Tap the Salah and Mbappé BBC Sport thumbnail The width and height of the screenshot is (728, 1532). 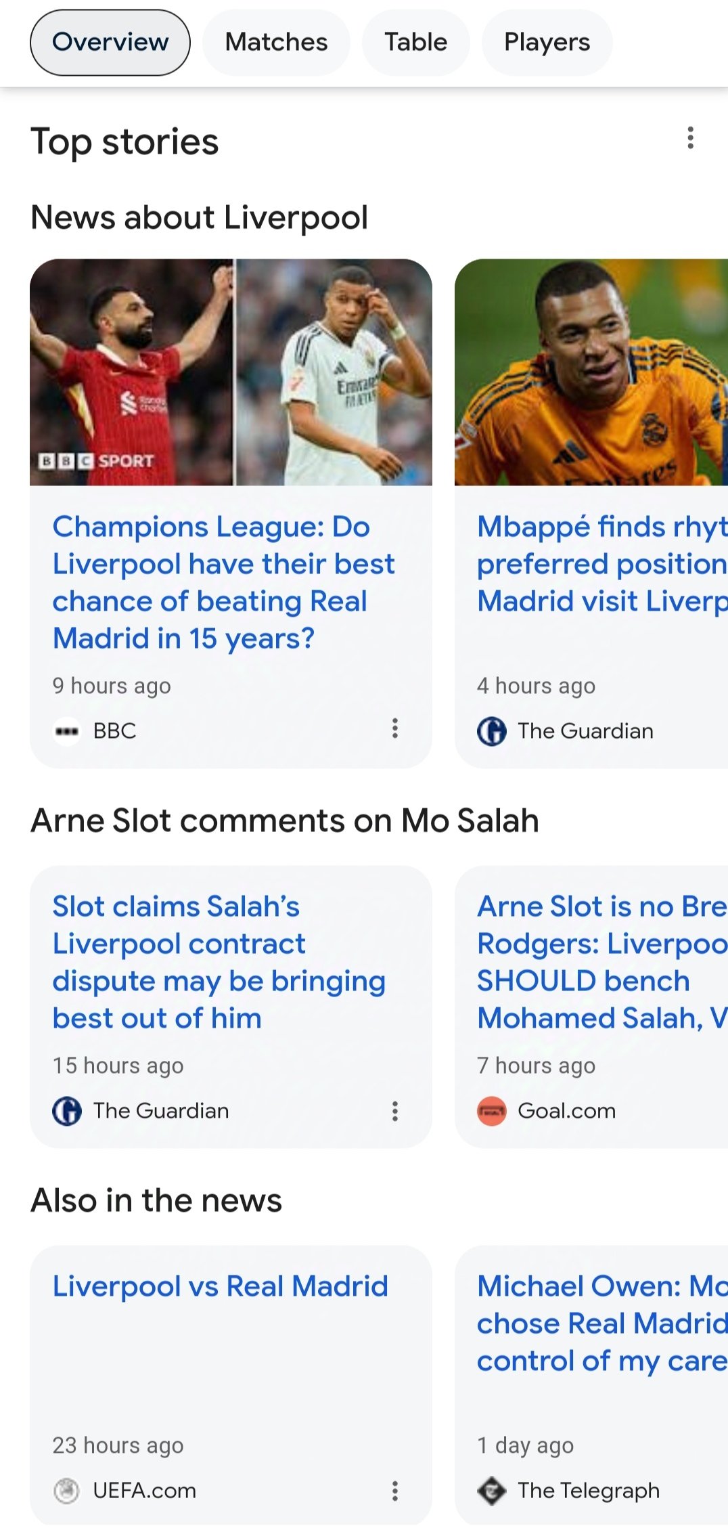pyautogui.click(x=231, y=372)
